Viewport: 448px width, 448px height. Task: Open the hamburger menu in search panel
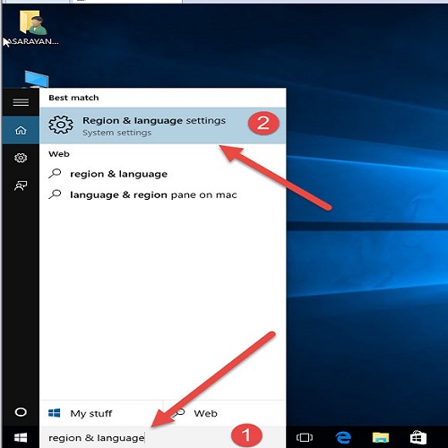(x=21, y=102)
